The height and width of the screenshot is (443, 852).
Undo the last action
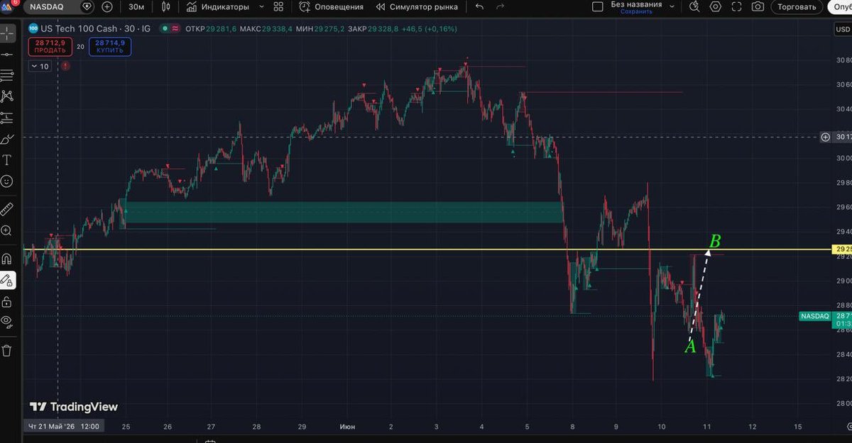click(479, 6)
